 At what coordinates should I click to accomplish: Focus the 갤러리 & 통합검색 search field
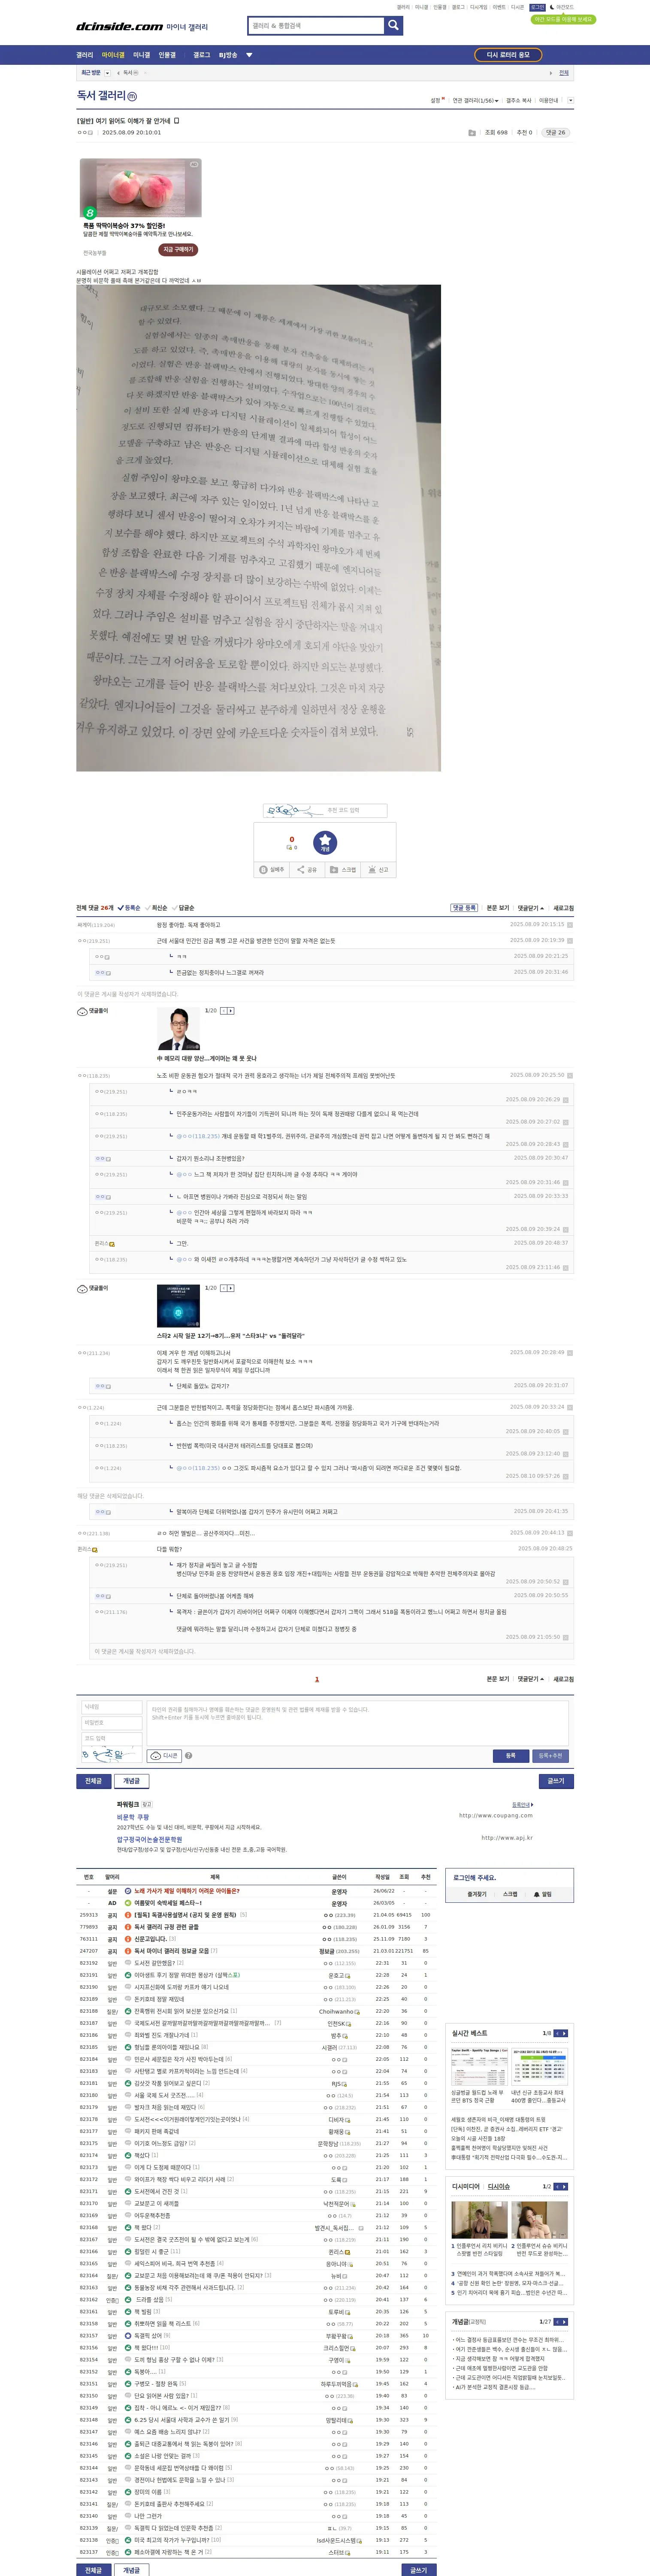click(316, 26)
